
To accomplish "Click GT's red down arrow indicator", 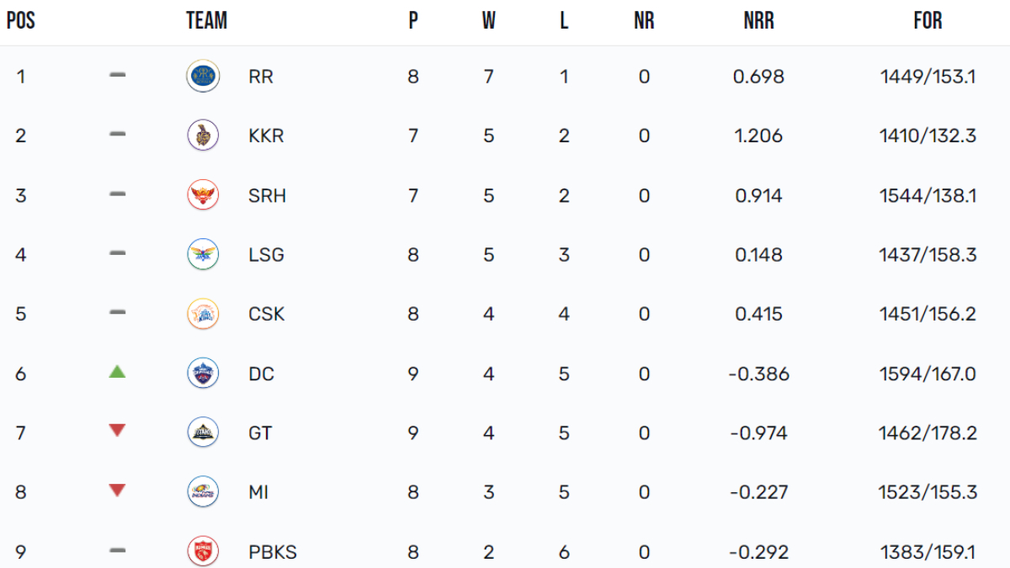I will coord(117,431).
